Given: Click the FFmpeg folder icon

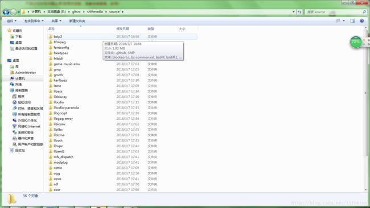Looking at the screenshot, I should click(51, 42).
